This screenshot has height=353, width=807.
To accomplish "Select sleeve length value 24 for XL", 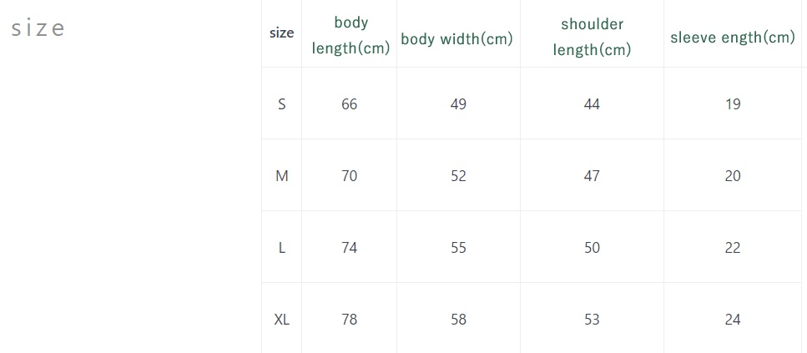I will pyautogui.click(x=733, y=320).
